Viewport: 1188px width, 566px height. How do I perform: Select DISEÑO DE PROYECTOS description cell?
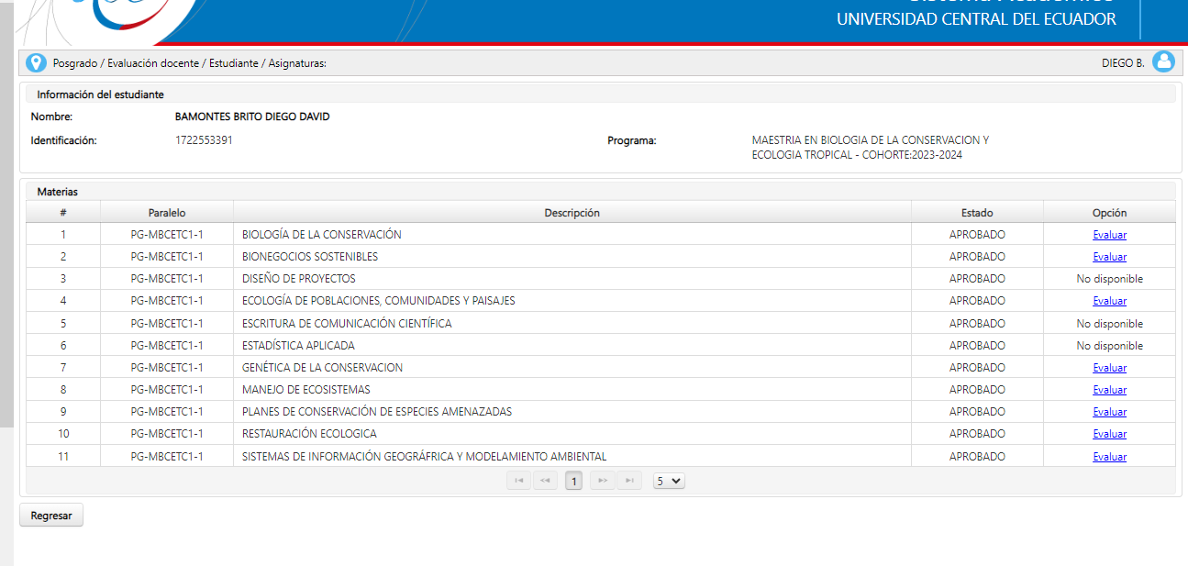tap(572, 279)
